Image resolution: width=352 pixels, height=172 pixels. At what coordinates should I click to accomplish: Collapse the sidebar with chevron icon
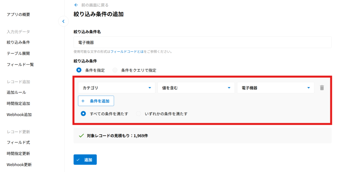(x=63, y=21)
